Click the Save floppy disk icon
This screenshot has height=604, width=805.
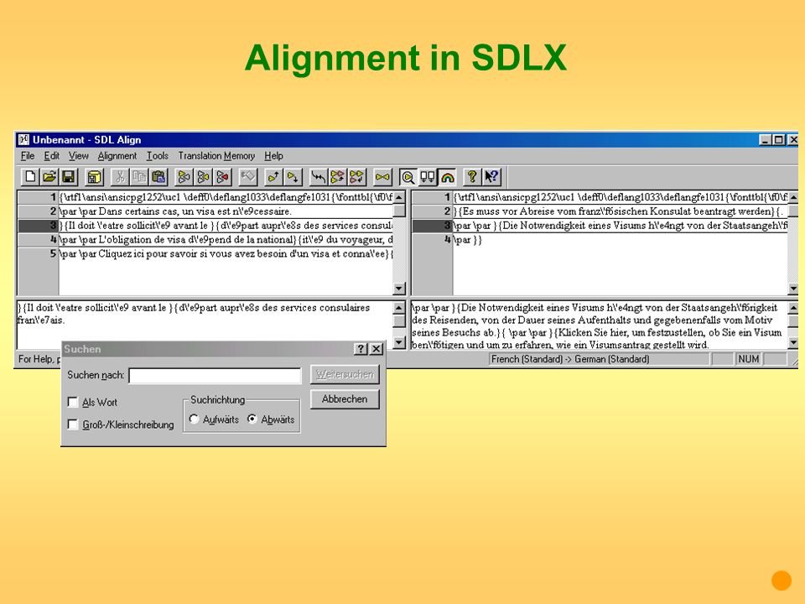68,177
